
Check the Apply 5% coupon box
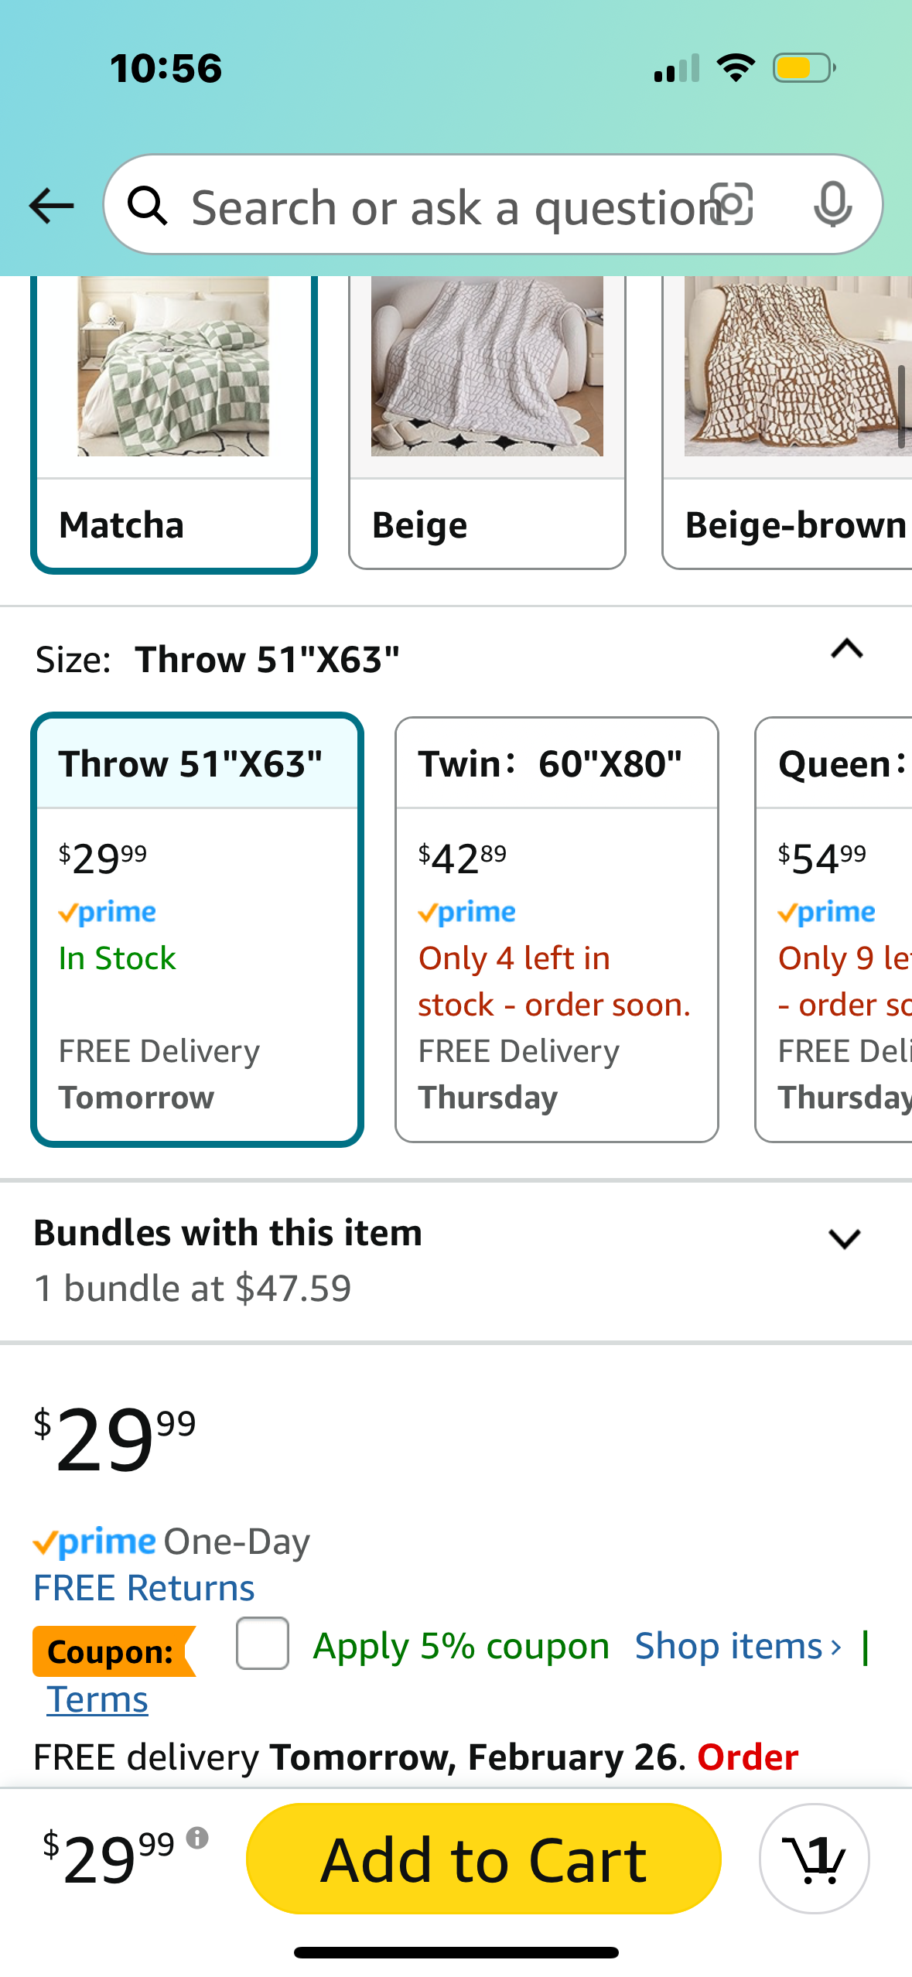tap(263, 1643)
